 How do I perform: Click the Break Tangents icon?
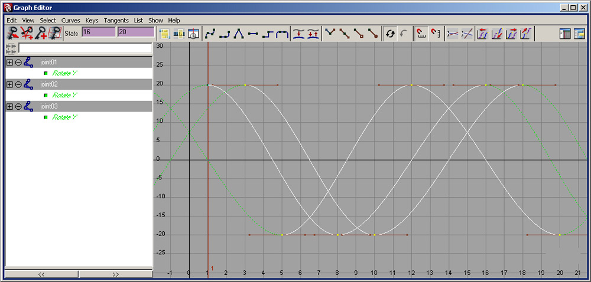pyautogui.click(x=331, y=34)
